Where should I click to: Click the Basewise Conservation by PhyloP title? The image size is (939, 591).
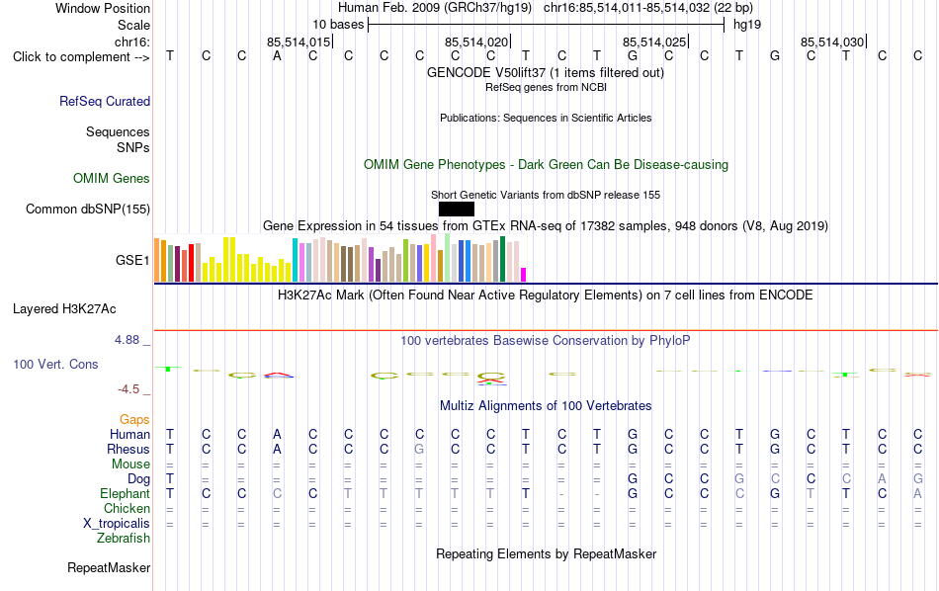[545, 341]
